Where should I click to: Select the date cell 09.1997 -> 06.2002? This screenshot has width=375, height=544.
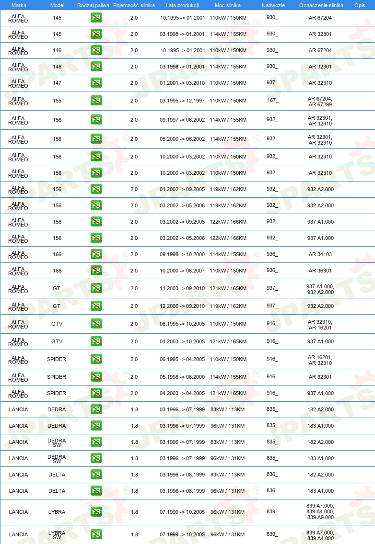point(182,120)
